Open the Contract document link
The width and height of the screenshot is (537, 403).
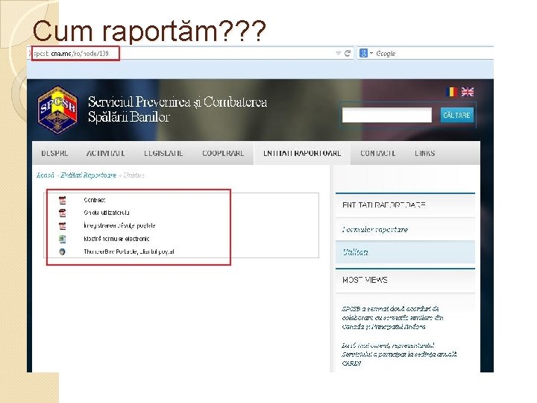tap(95, 200)
